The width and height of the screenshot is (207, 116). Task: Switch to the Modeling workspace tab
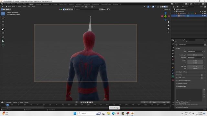pyautogui.click(x=38, y=4)
